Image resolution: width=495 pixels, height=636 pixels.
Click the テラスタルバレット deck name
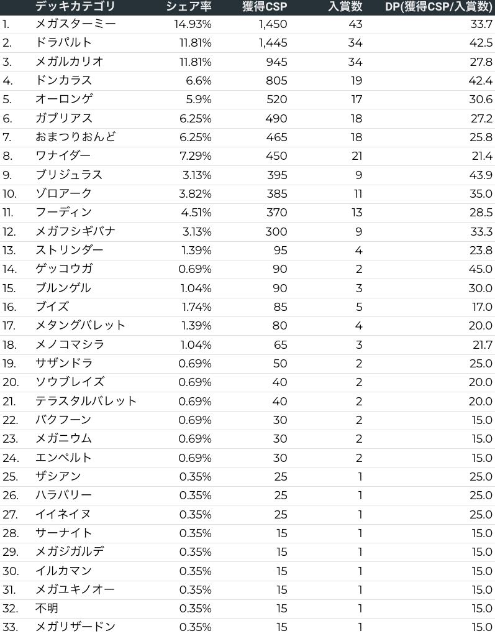tap(86, 401)
